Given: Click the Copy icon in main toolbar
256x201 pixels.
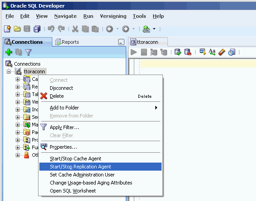Looking at the screenshot, I should coord(85,29).
